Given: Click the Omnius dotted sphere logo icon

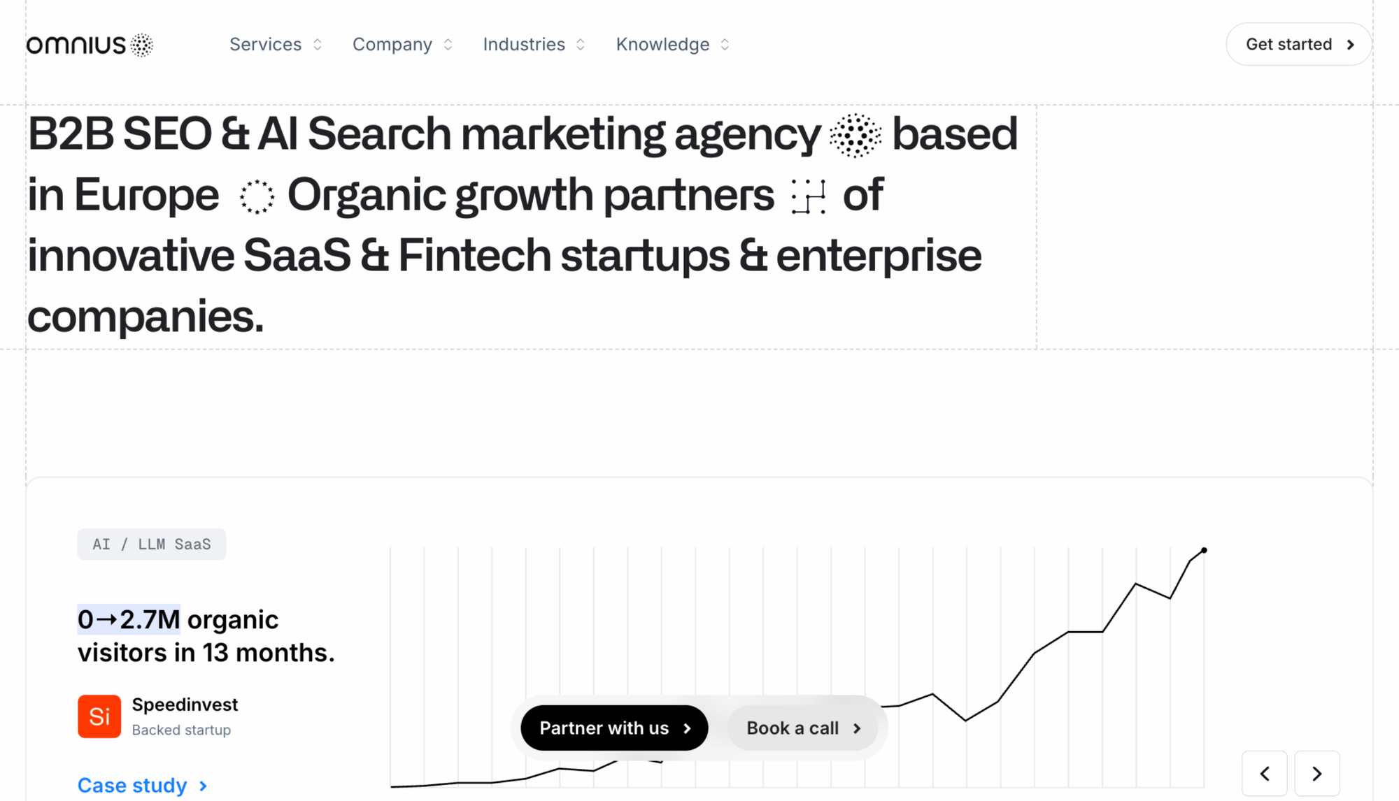Looking at the screenshot, I should click(142, 45).
